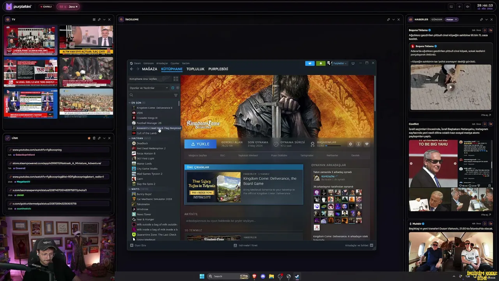This screenshot has height=281, width=499.
Task: Switch to the MAĞAZA tab
Action: (150, 69)
